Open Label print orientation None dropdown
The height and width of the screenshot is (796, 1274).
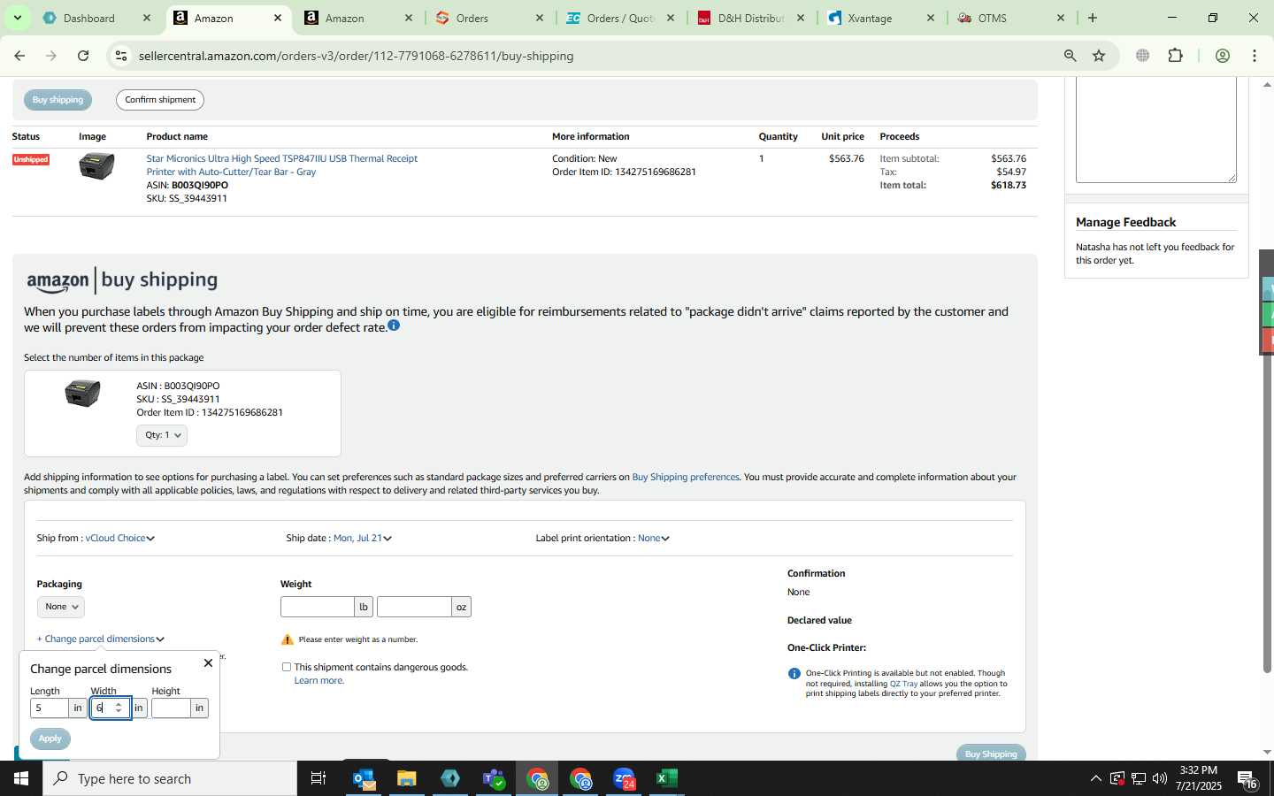click(x=653, y=538)
